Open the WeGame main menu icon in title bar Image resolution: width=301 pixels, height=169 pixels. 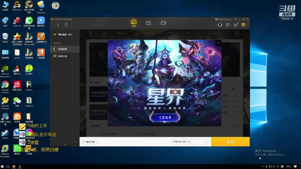(x=235, y=19)
